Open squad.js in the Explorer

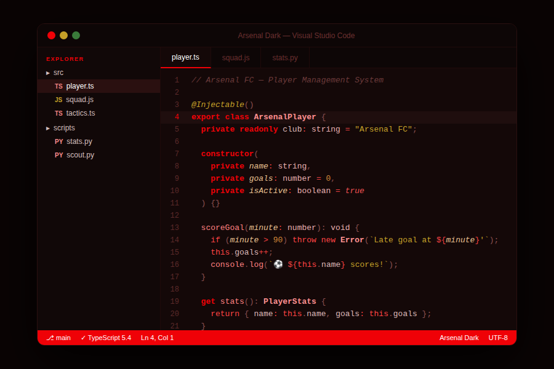[x=98, y=100]
